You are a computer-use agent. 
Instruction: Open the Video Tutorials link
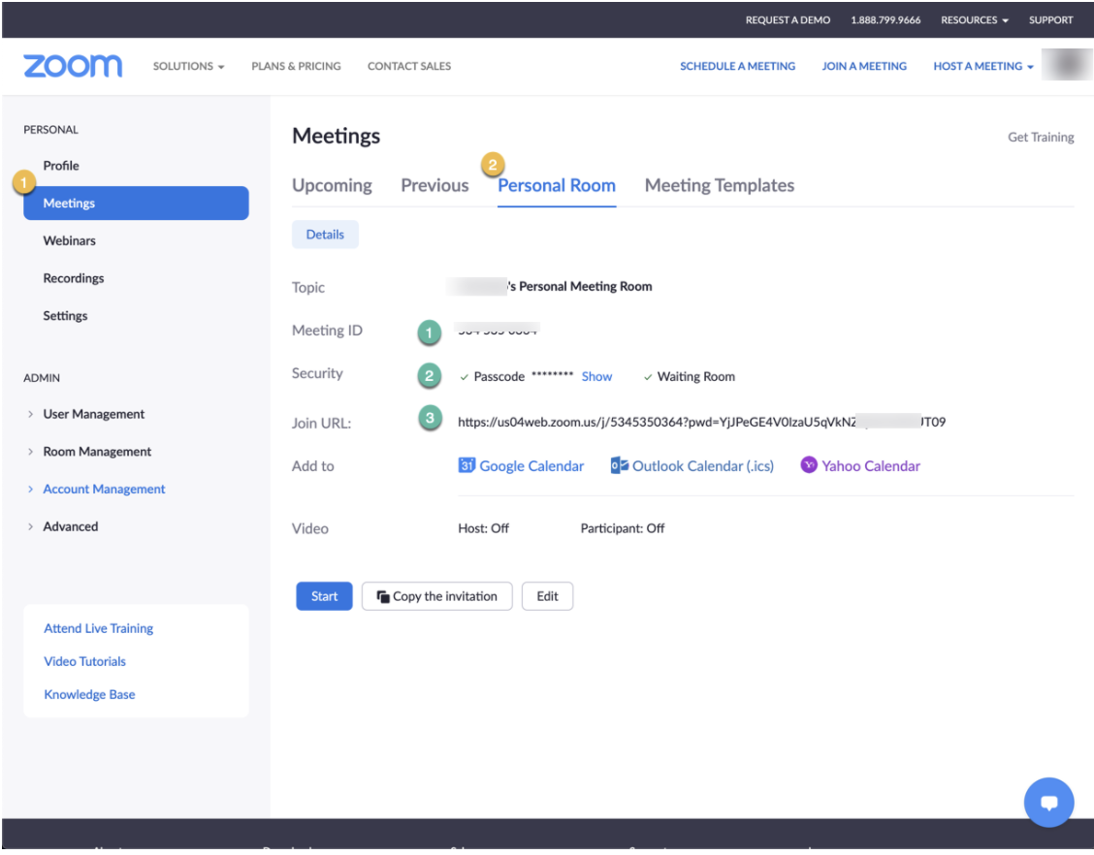pos(85,662)
